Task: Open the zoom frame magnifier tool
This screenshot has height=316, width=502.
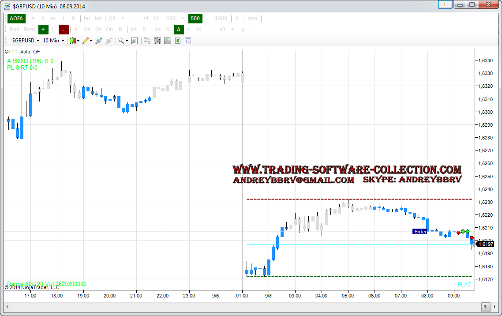Action: tap(134, 41)
